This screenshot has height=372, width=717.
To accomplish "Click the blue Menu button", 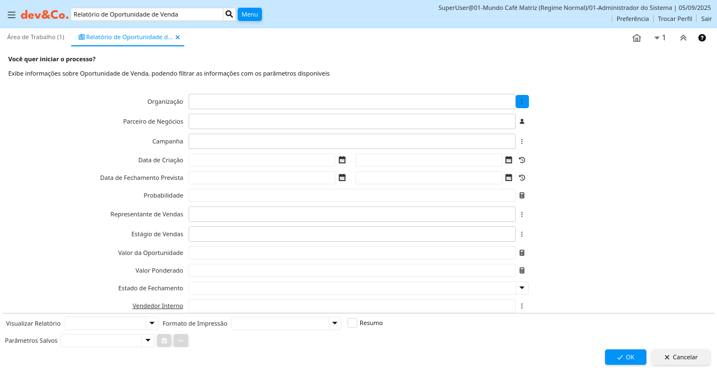I will click(249, 14).
